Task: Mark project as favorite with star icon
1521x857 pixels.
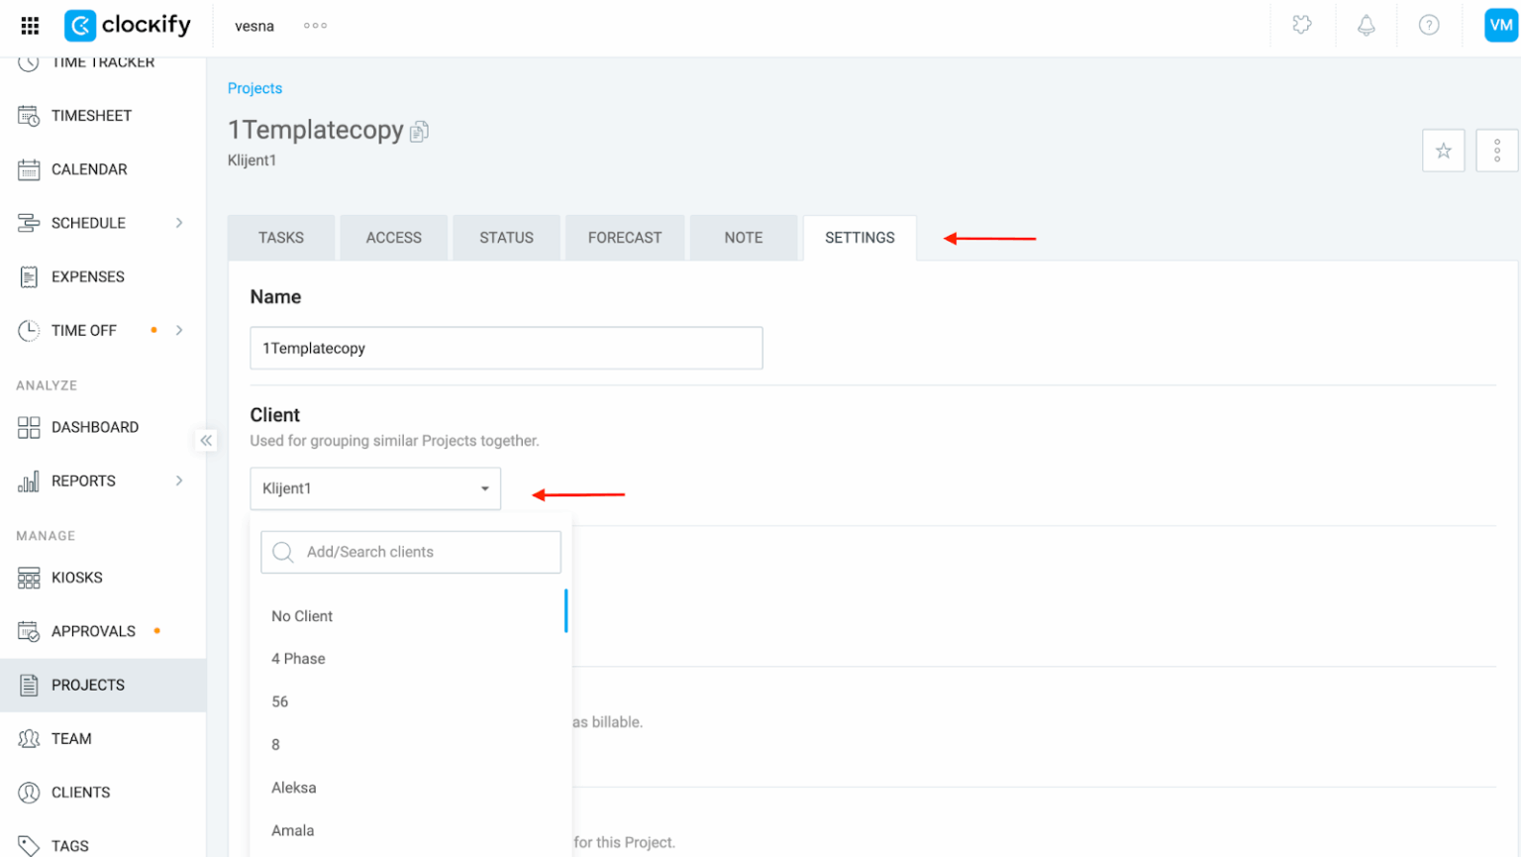Action: pos(1443,150)
